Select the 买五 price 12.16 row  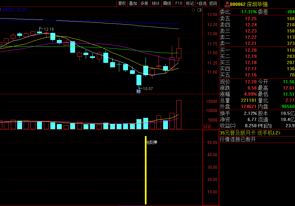coord(257,75)
